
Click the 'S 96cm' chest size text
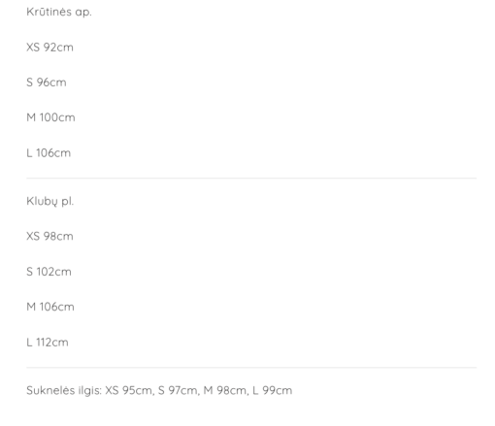(x=47, y=82)
